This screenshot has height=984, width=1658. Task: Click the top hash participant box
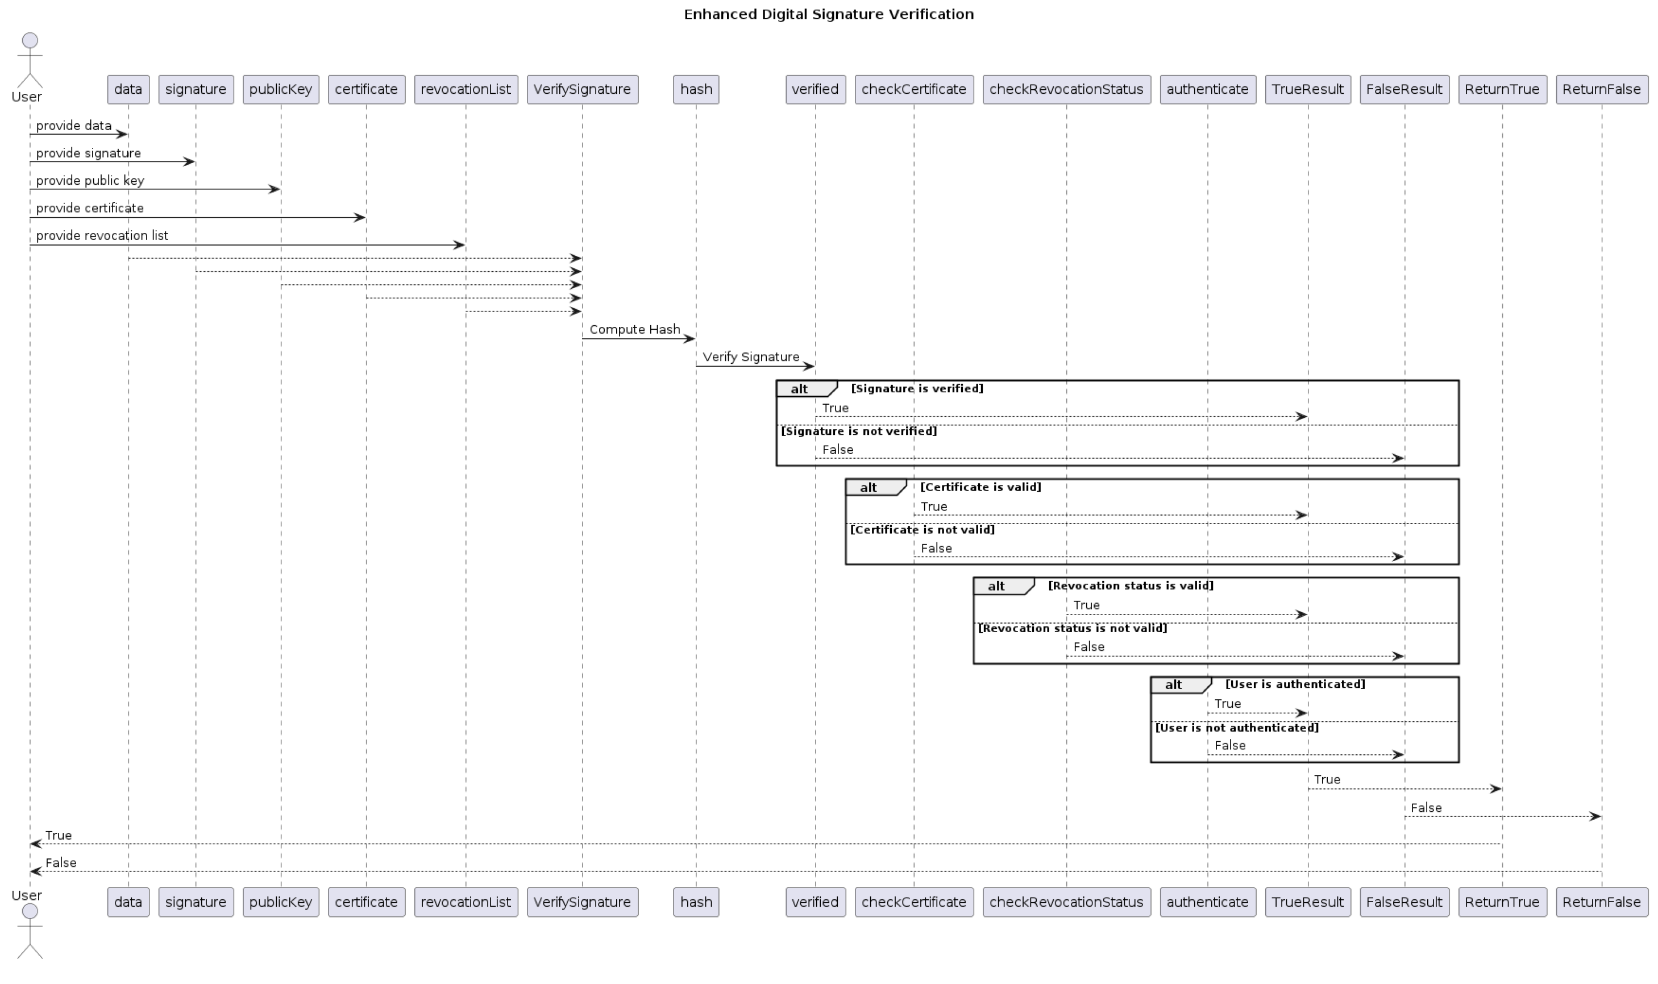point(695,89)
